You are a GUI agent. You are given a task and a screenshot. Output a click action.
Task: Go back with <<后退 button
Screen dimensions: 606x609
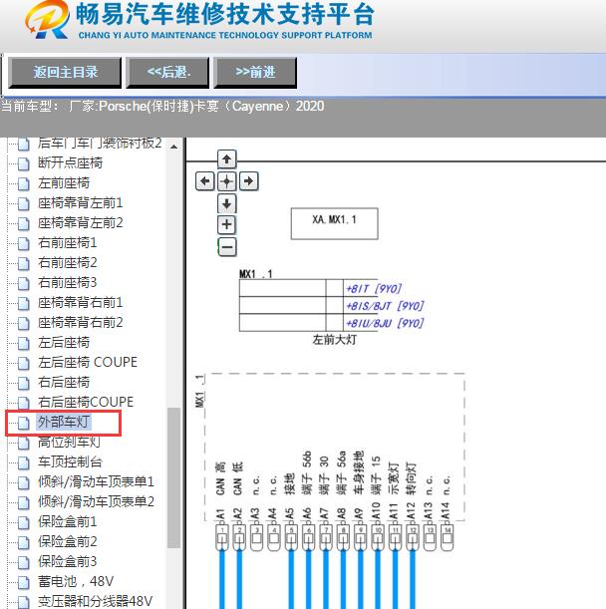tap(167, 72)
